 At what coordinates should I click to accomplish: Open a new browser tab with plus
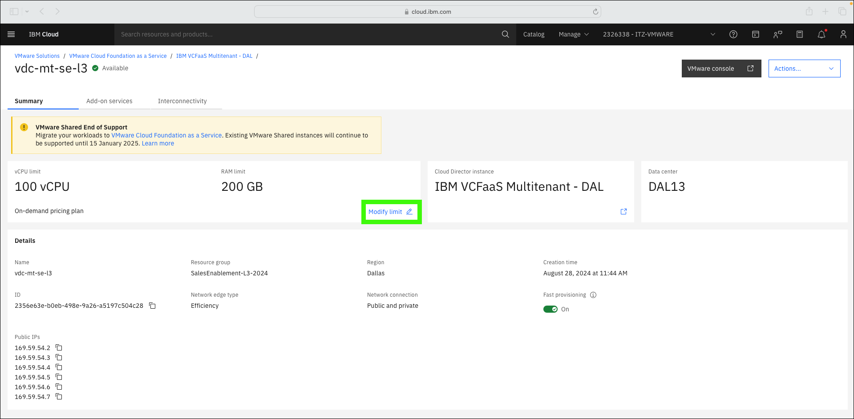point(826,12)
